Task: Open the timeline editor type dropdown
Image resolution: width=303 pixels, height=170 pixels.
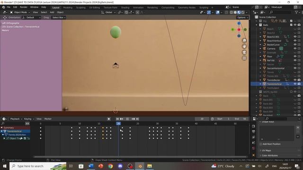Action: tap(4, 119)
